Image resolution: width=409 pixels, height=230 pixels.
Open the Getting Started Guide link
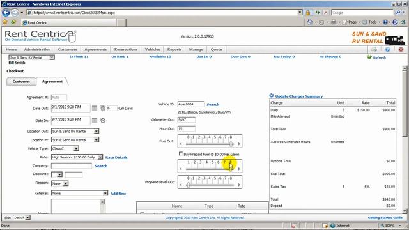(385, 218)
